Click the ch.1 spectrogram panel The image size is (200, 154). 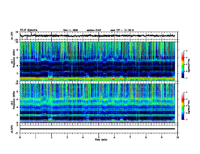click(x=97, y=61)
